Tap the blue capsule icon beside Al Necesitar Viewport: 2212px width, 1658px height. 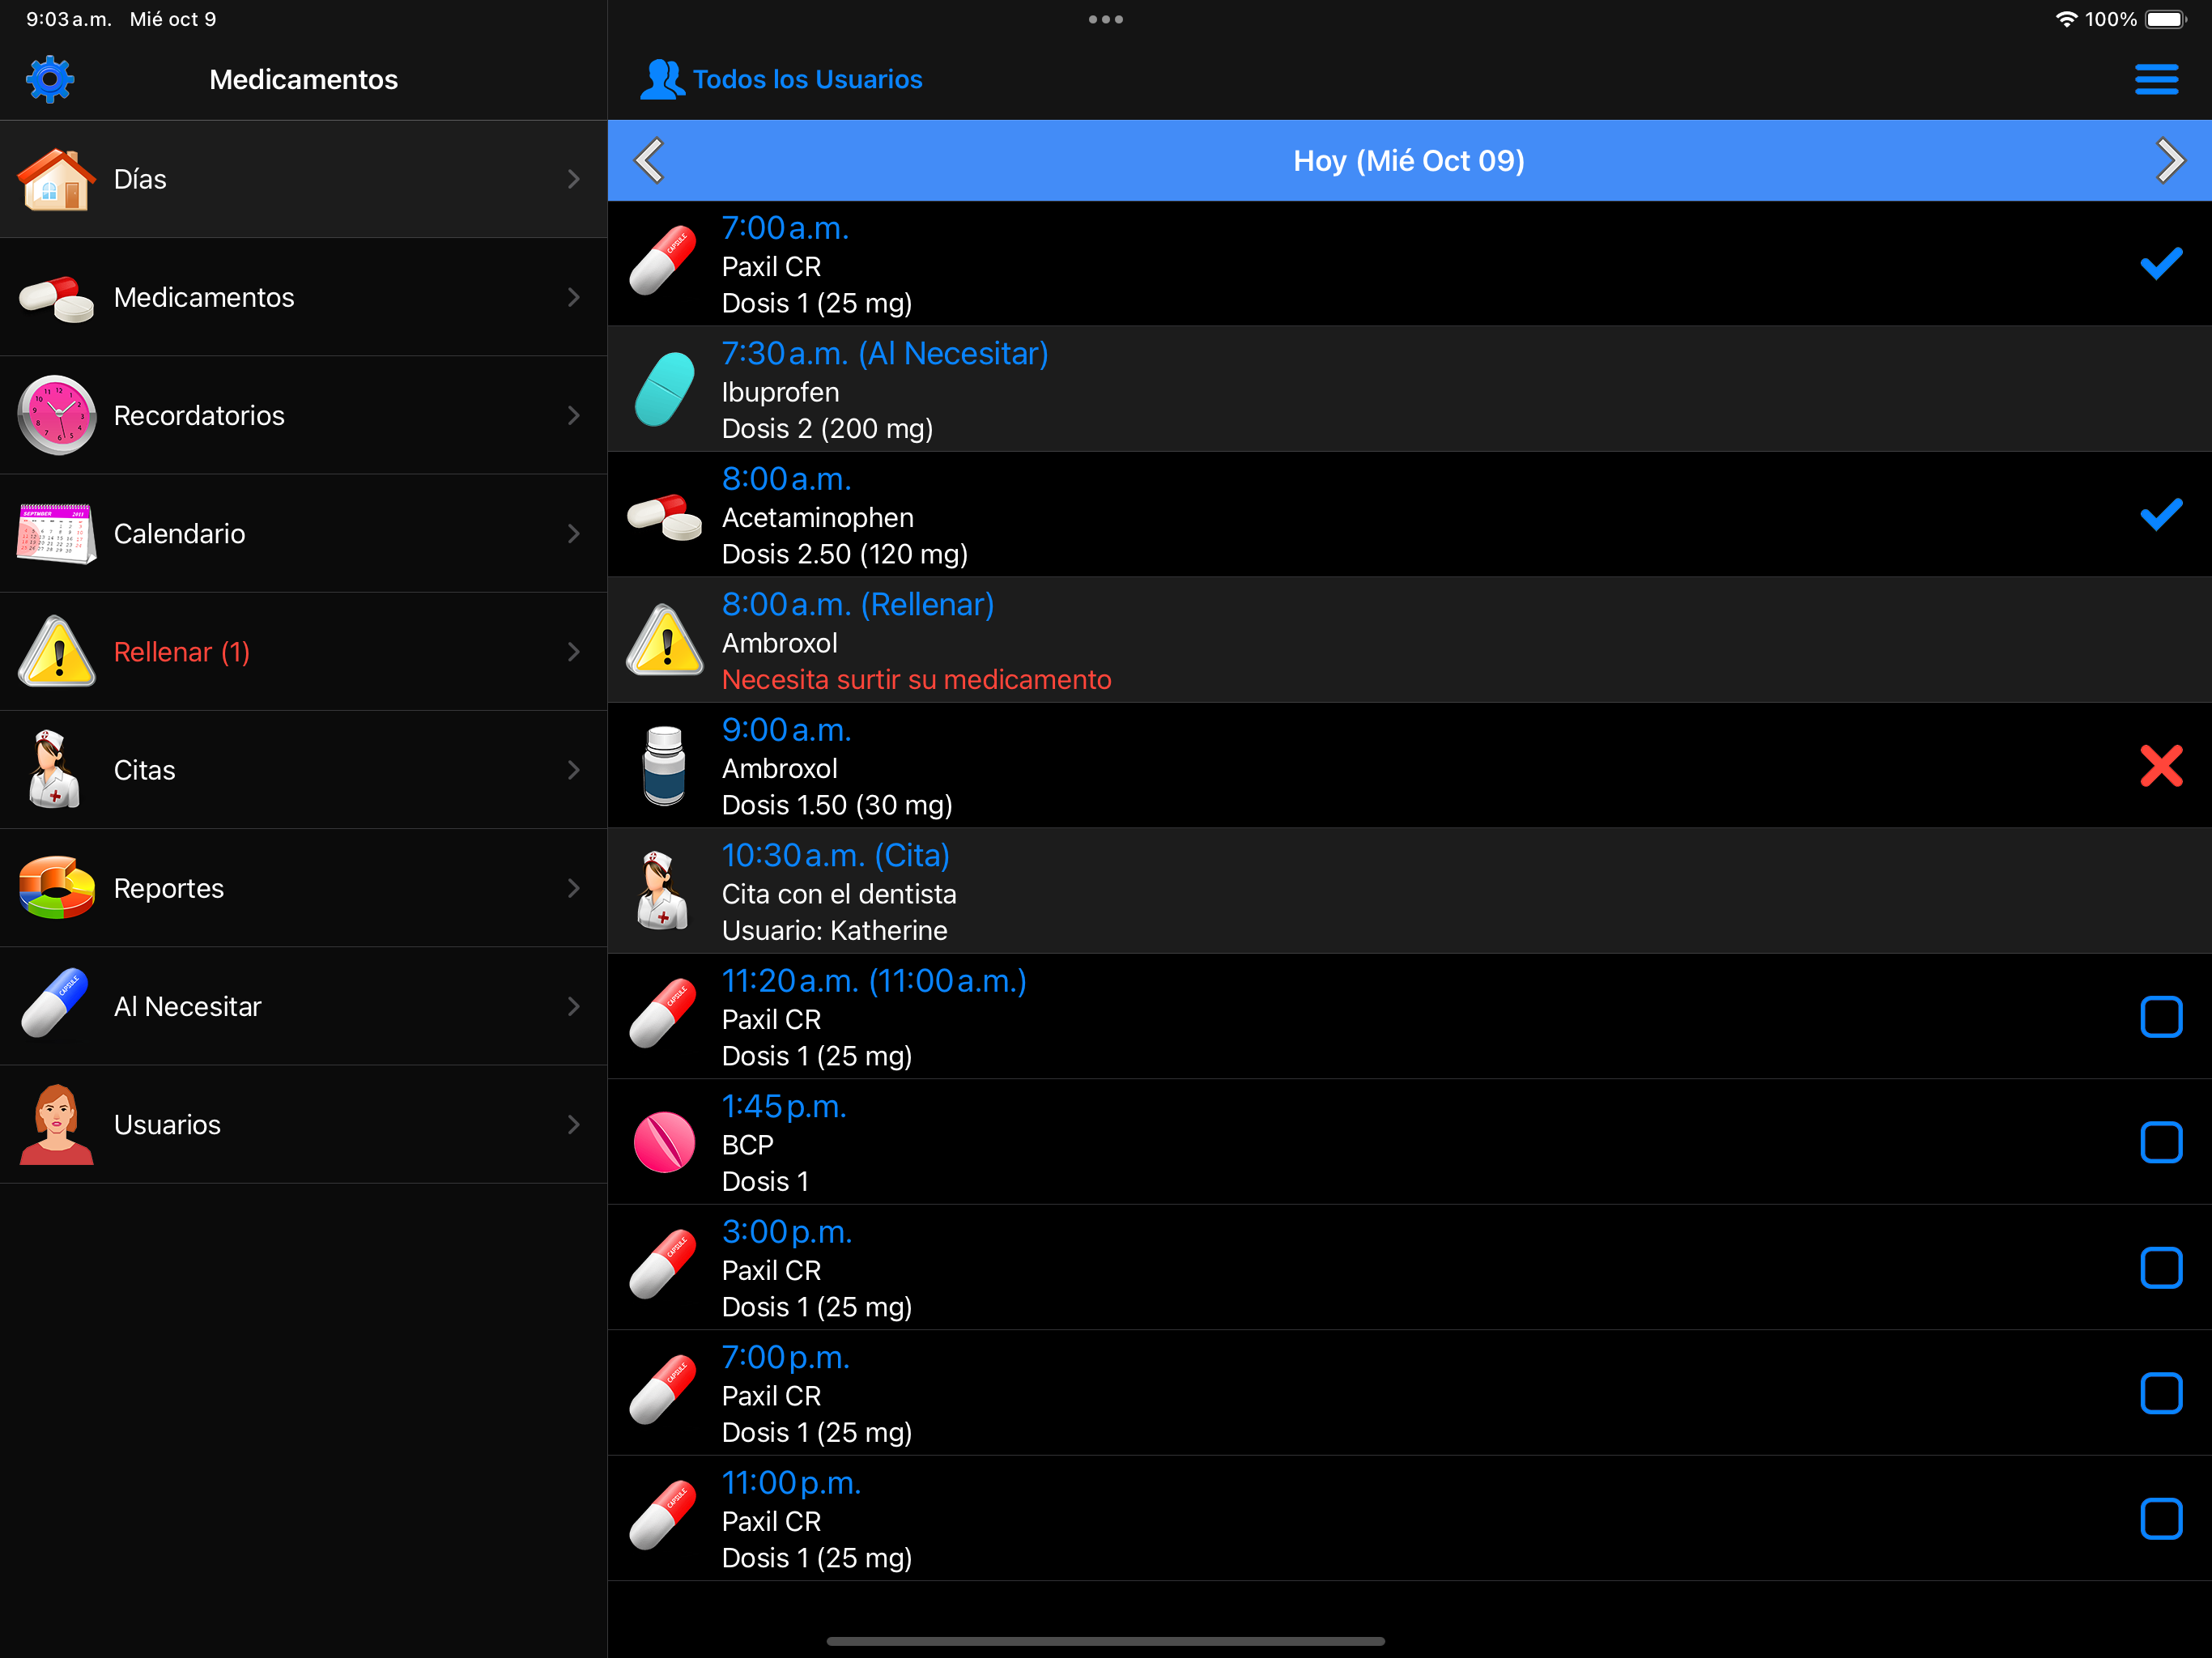coord(55,1003)
